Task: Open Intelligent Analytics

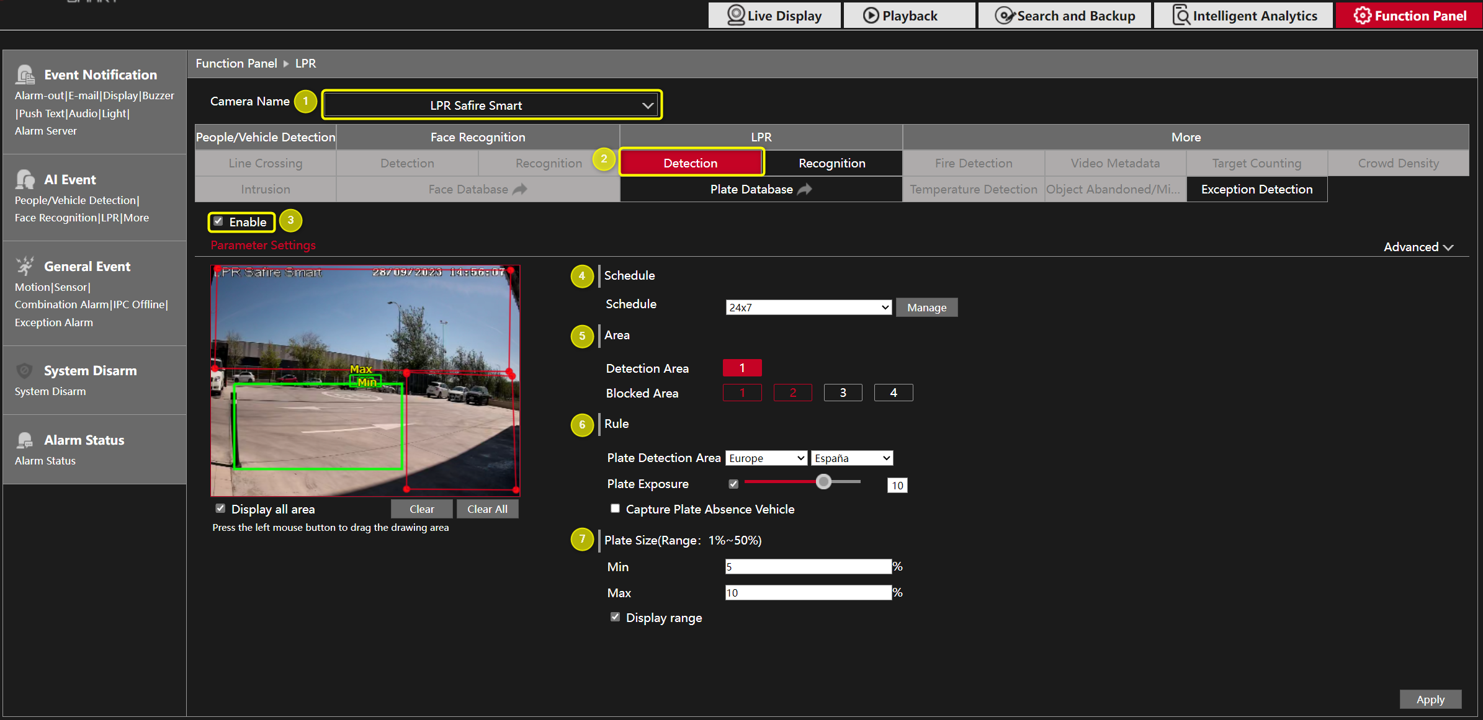Action: click(x=1180, y=15)
